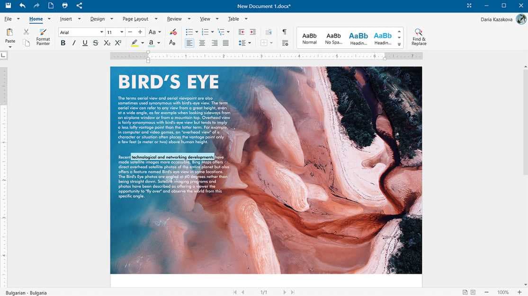This screenshot has width=528, height=296.
Task: Open the numbered list dropdown arrow
Action: 212,32
